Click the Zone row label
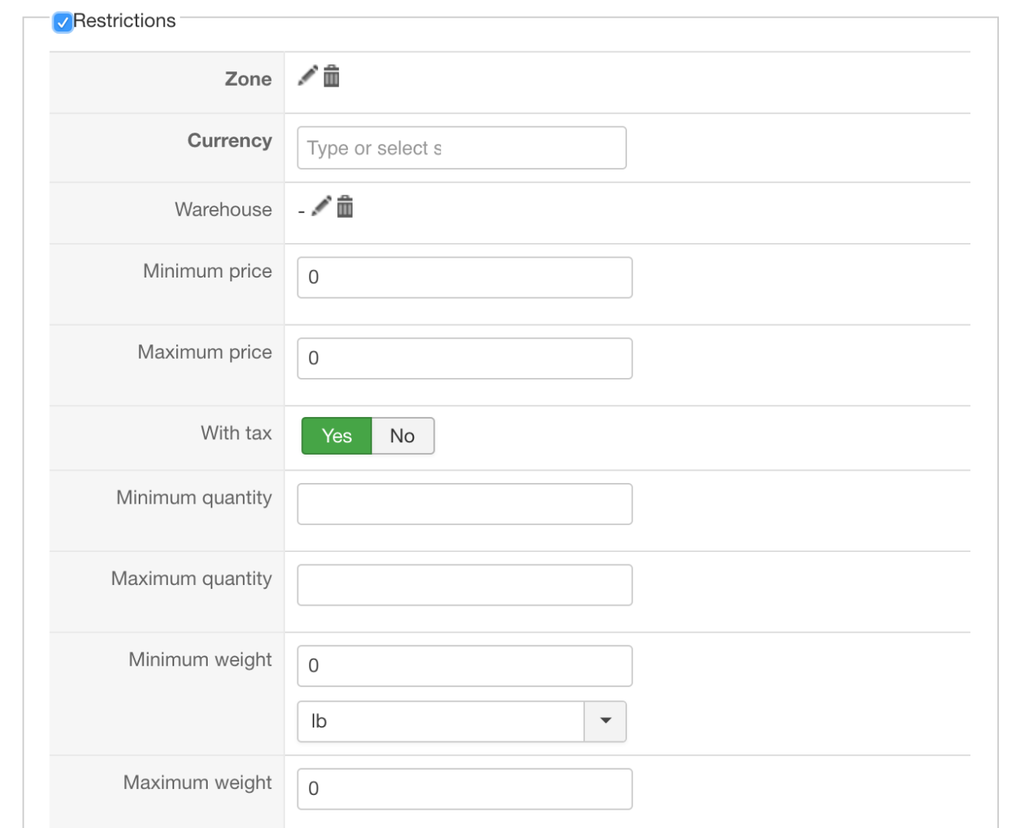The width and height of the screenshot is (1018, 828). [x=248, y=79]
